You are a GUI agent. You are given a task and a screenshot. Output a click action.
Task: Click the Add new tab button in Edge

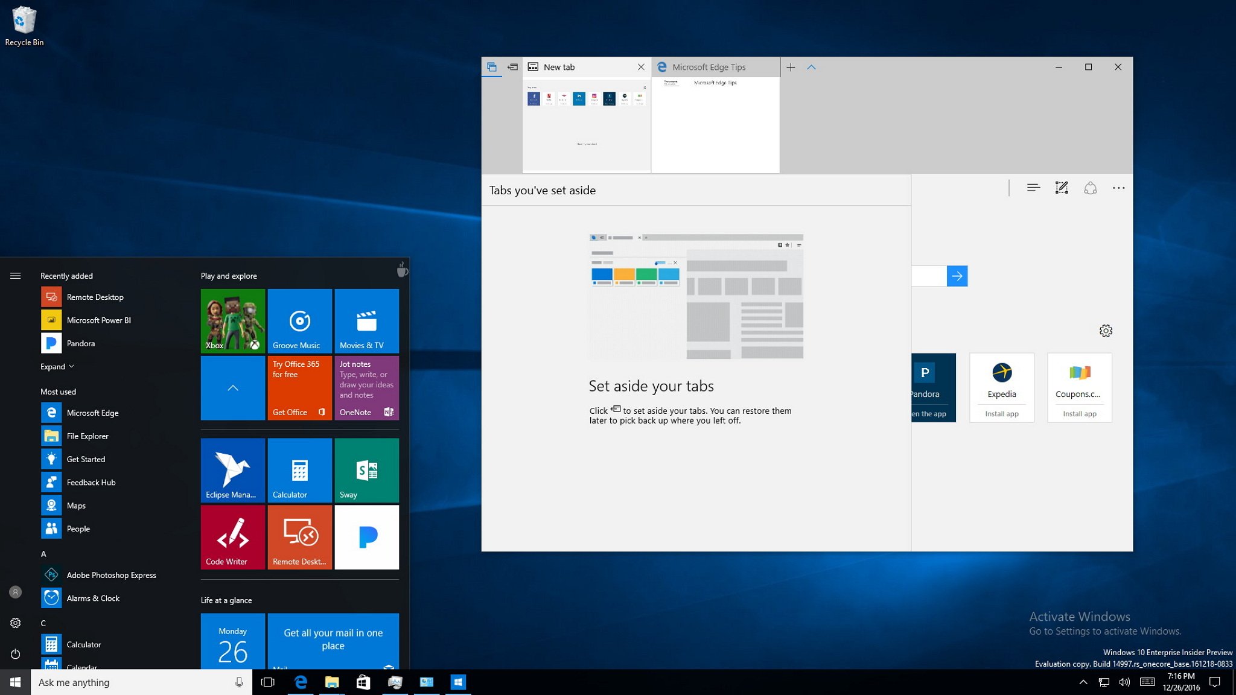791,67
